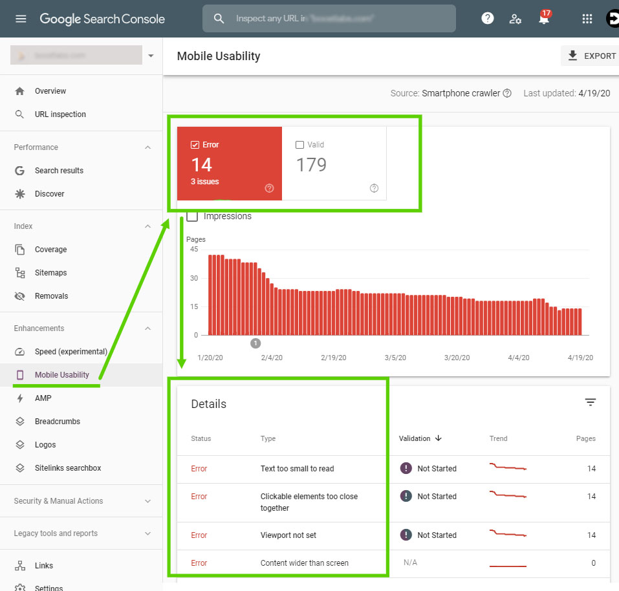
Task: Open the property selector dropdown arrow
Action: point(151,56)
